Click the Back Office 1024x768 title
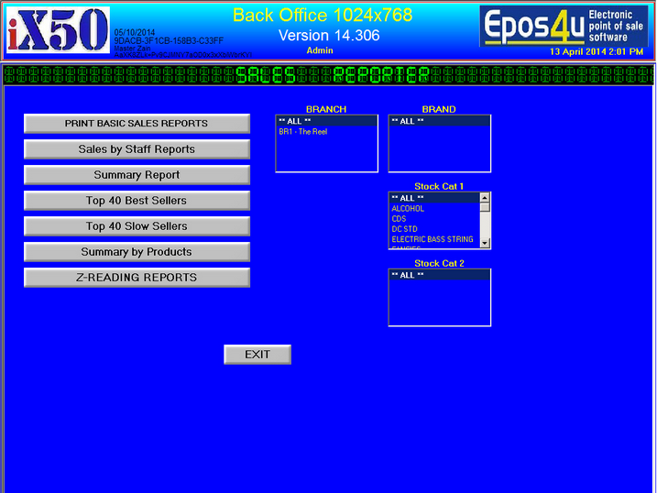Screen dimensions: 657x493 click(x=323, y=15)
